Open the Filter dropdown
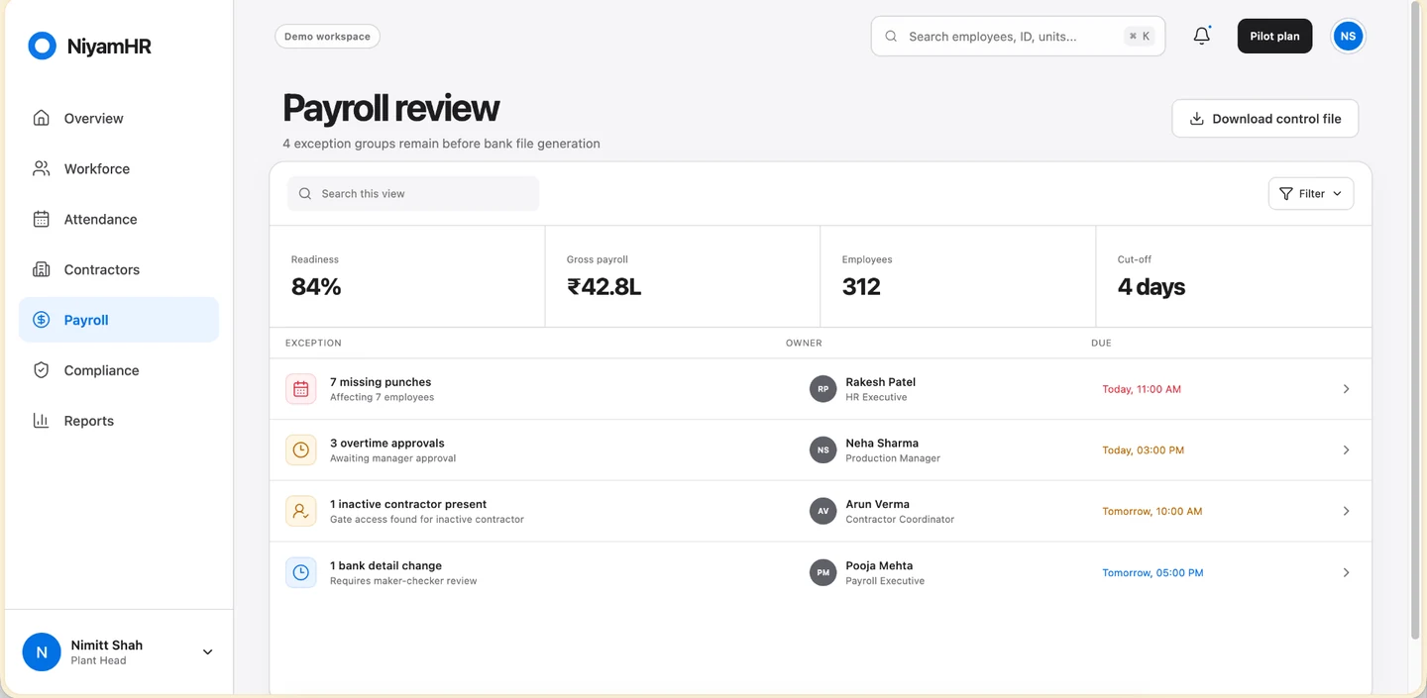Viewport: 1427px width, 698px height. click(1311, 194)
